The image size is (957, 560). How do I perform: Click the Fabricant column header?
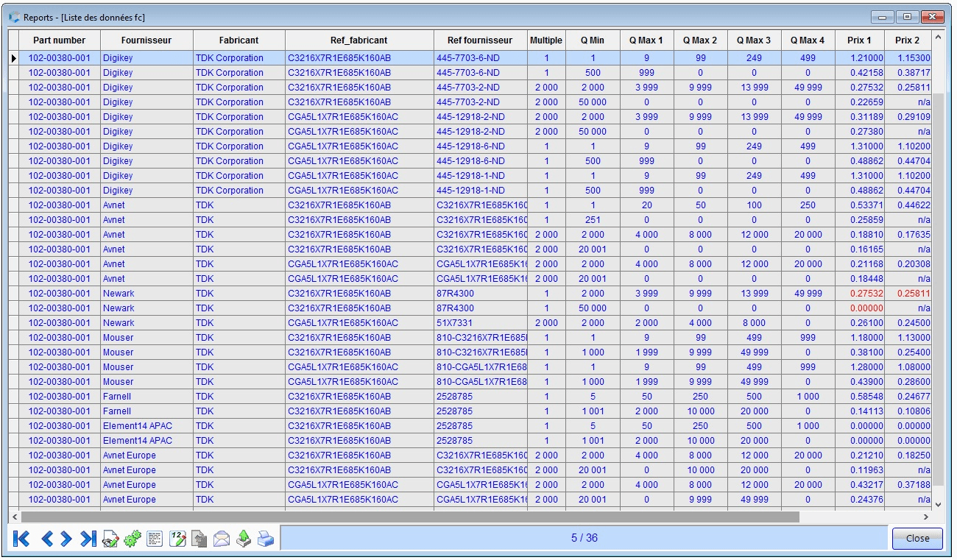tap(239, 40)
